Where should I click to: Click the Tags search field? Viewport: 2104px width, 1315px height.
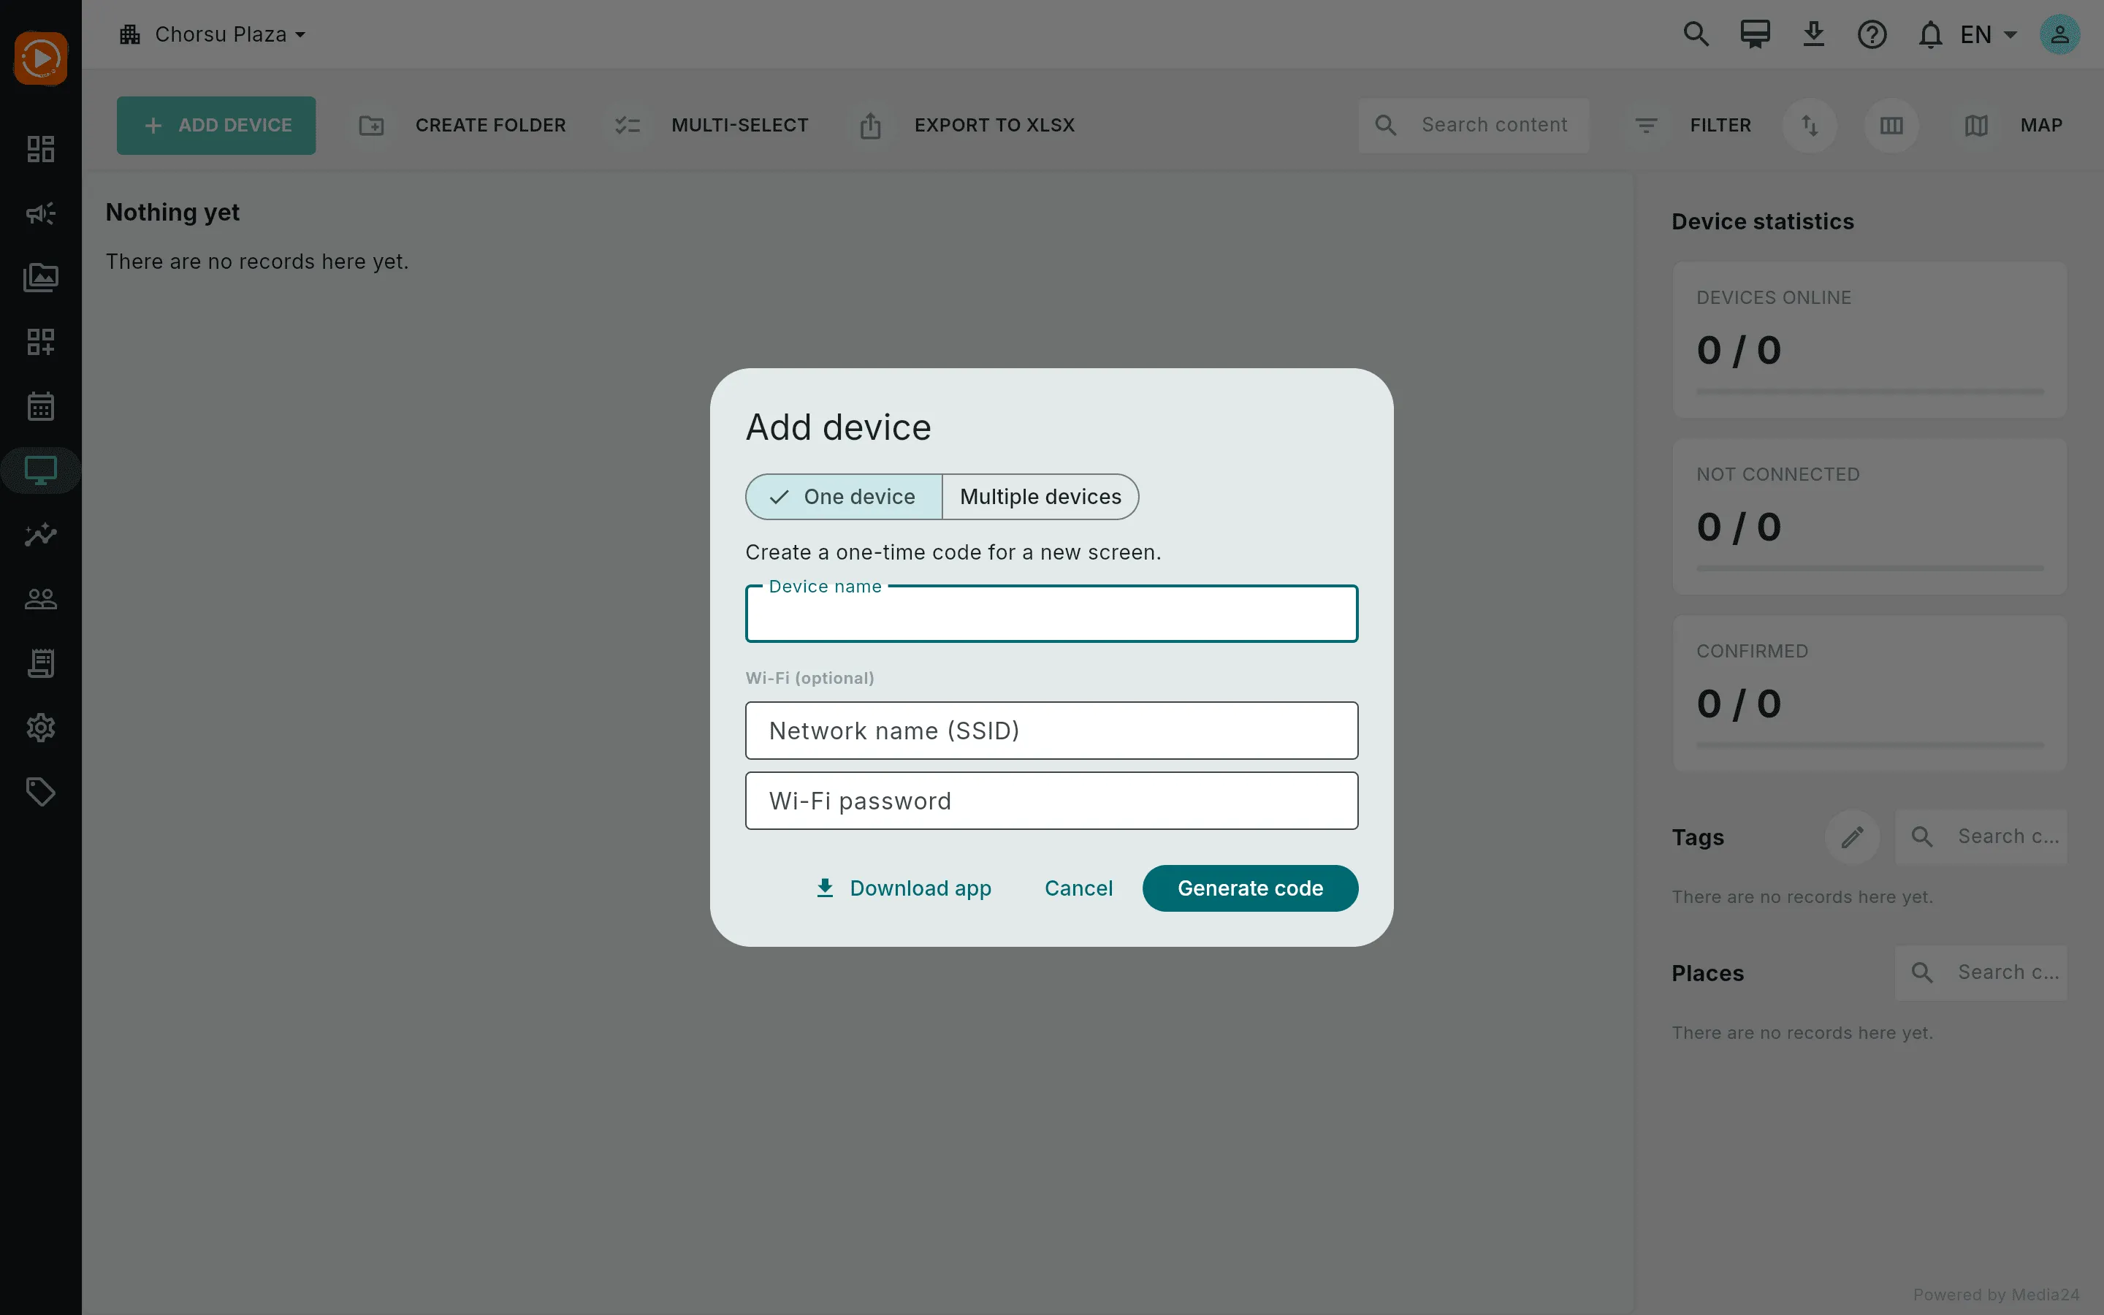click(x=1981, y=836)
